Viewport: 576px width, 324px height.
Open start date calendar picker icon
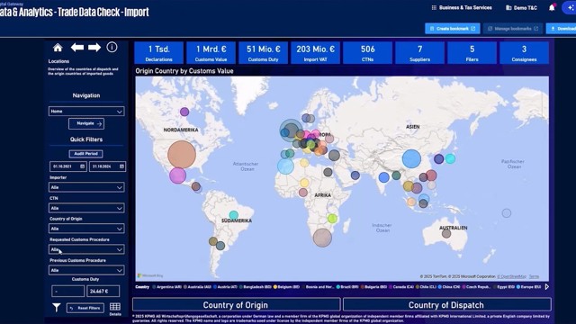click(82, 166)
